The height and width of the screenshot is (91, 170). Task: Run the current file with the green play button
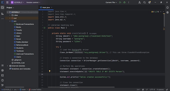click(x=120, y=2)
